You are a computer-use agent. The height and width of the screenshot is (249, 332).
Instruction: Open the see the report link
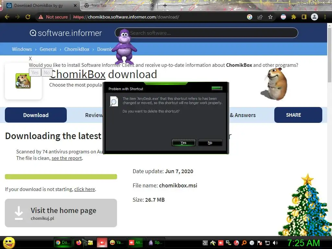coord(67,158)
